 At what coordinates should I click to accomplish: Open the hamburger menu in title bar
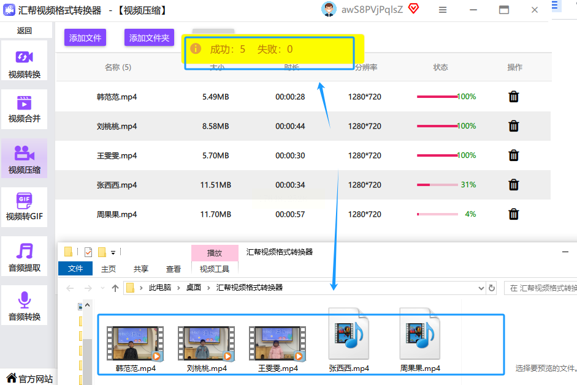coord(443,10)
